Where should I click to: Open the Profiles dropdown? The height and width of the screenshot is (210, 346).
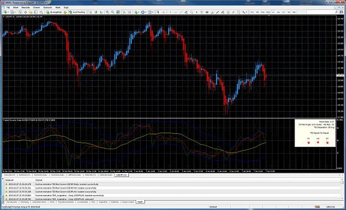pos(13,12)
